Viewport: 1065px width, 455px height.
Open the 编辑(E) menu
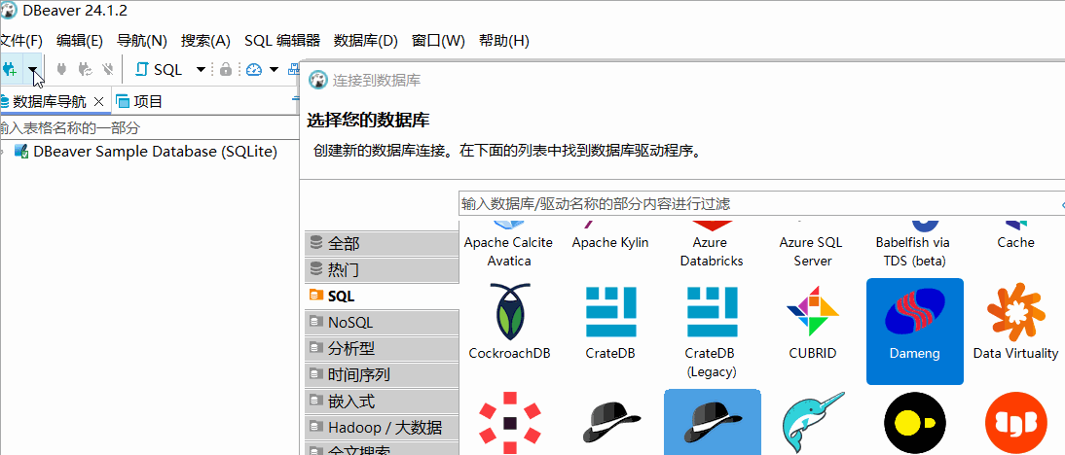coord(80,41)
